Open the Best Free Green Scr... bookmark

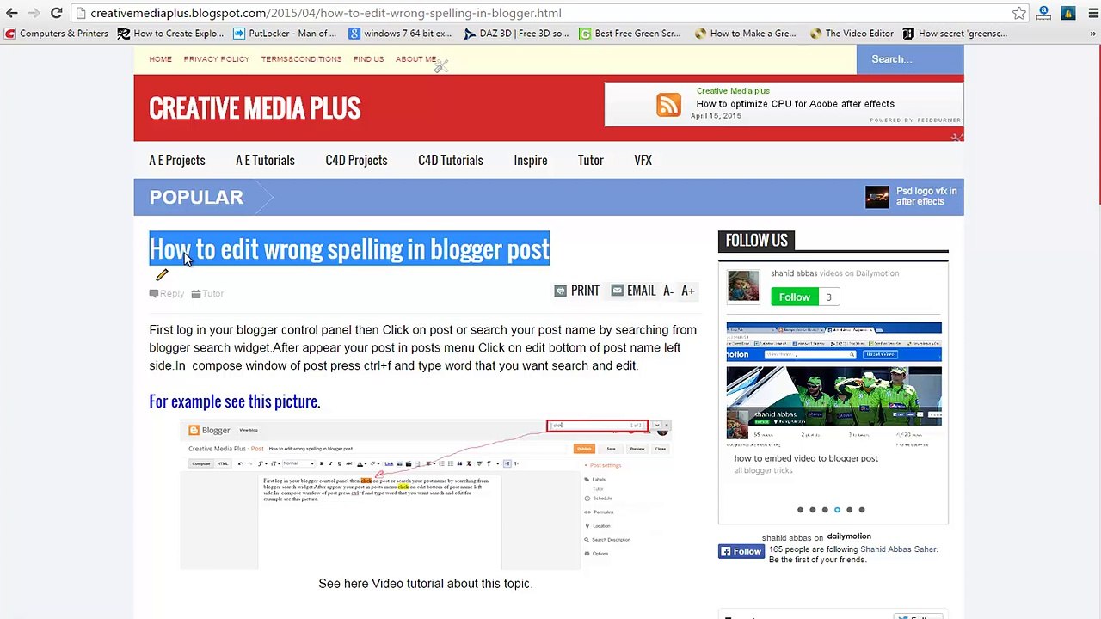[630, 34]
